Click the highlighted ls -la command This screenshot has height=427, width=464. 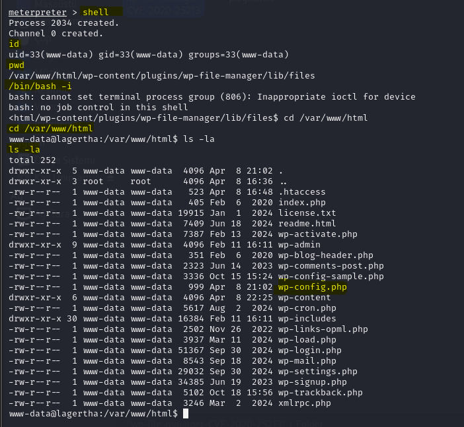pos(24,150)
